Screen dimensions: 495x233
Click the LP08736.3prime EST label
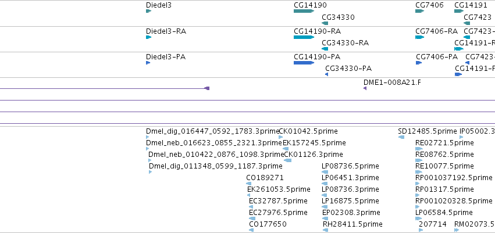[350, 189]
